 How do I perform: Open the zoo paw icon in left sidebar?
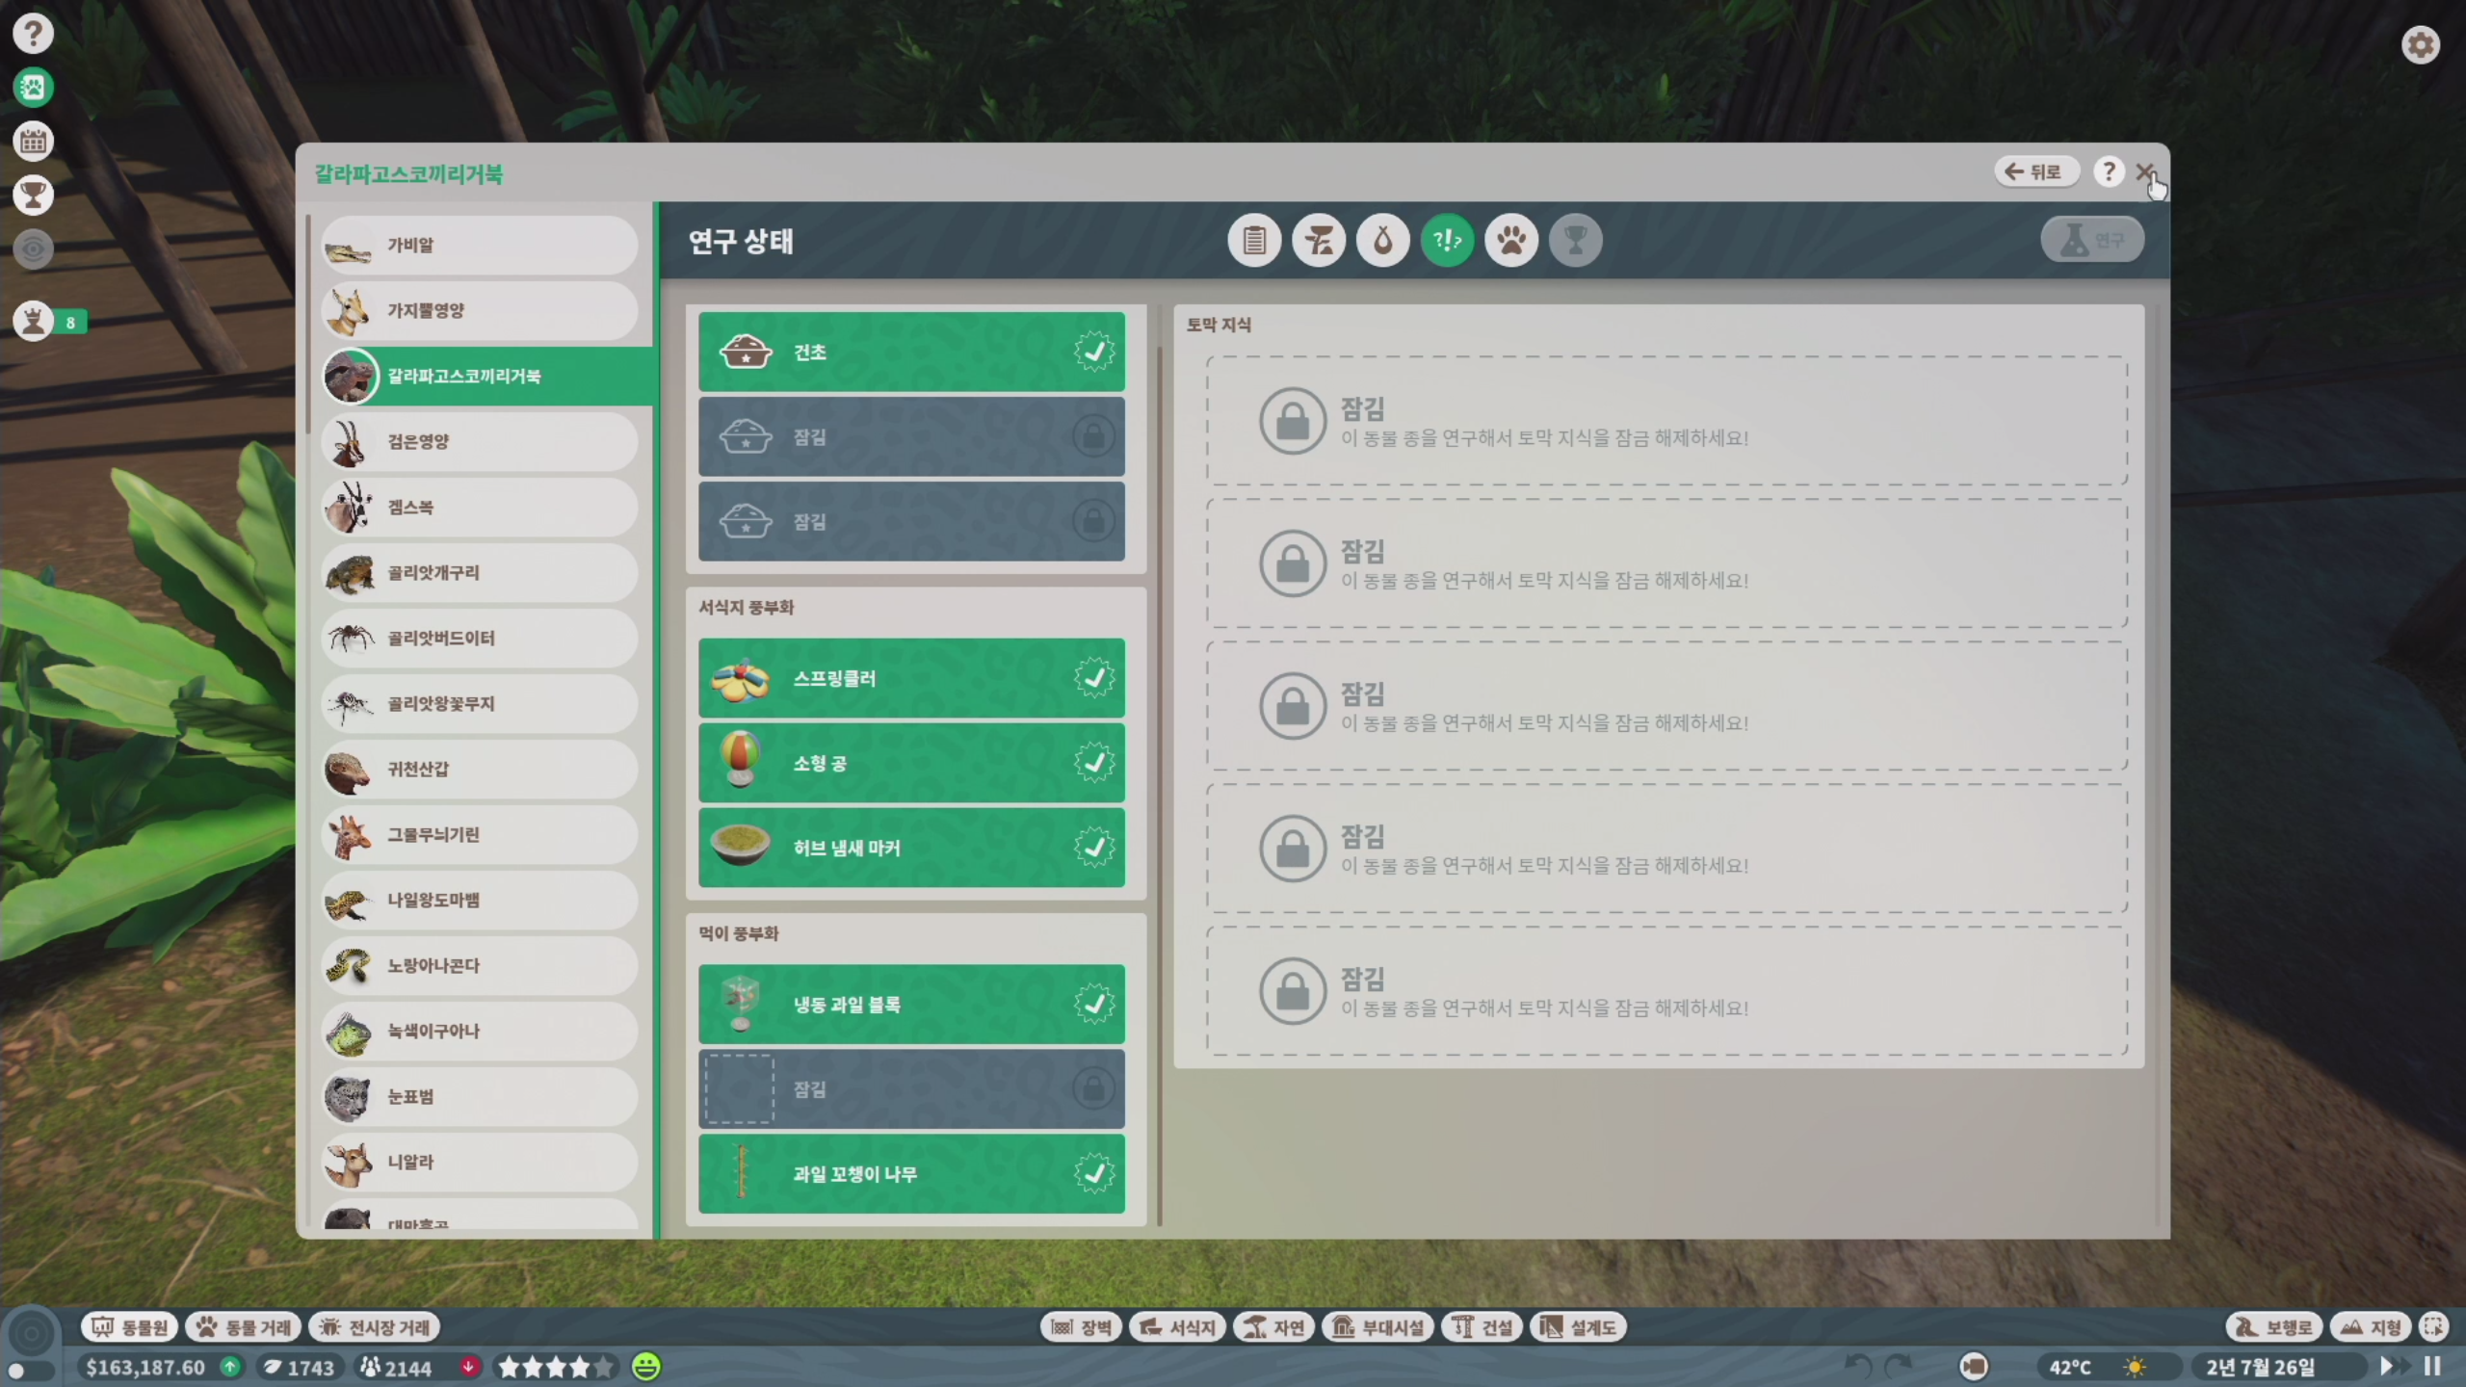point(33,88)
